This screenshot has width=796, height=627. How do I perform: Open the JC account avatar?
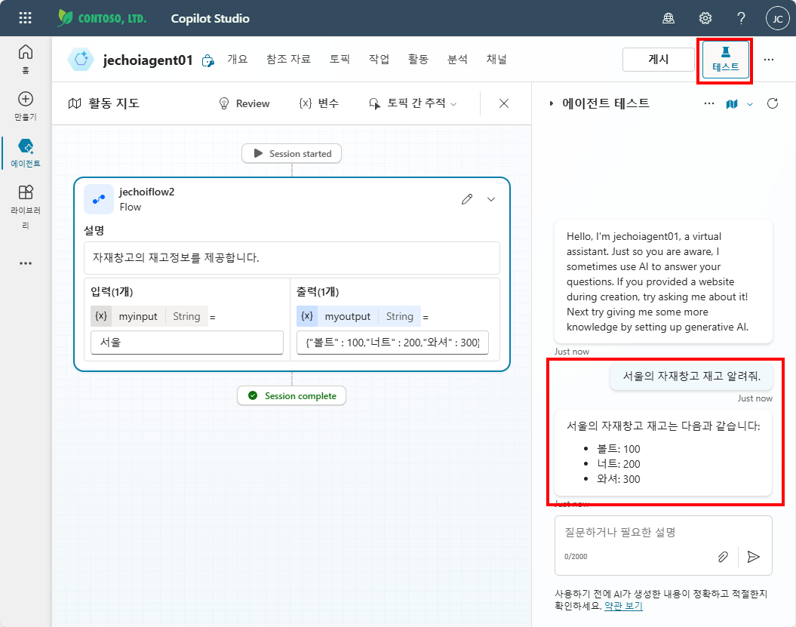click(777, 19)
